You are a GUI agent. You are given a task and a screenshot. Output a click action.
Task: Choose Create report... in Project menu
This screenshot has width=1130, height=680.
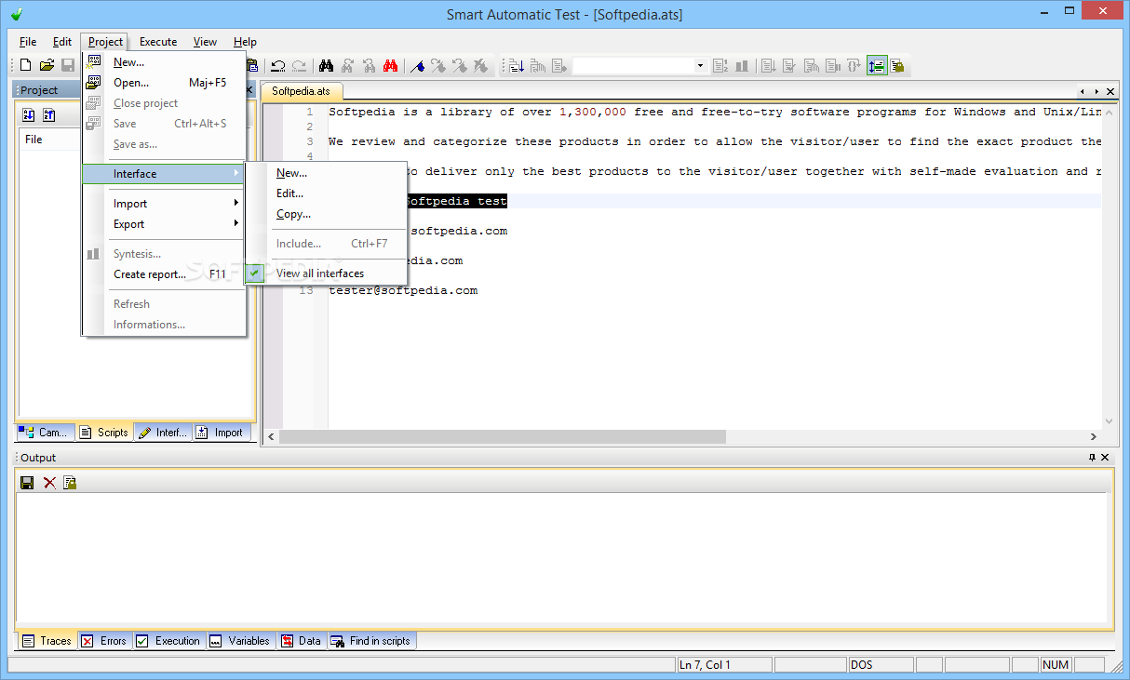point(163,274)
